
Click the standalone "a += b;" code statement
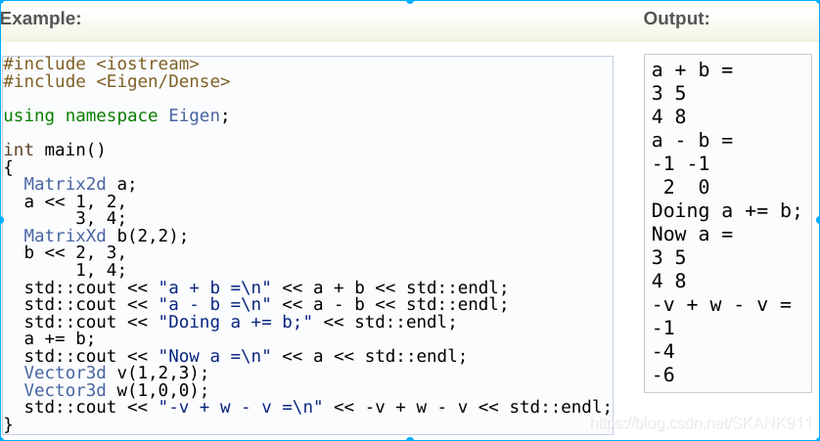pyautogui.click(x=59, y=338)
